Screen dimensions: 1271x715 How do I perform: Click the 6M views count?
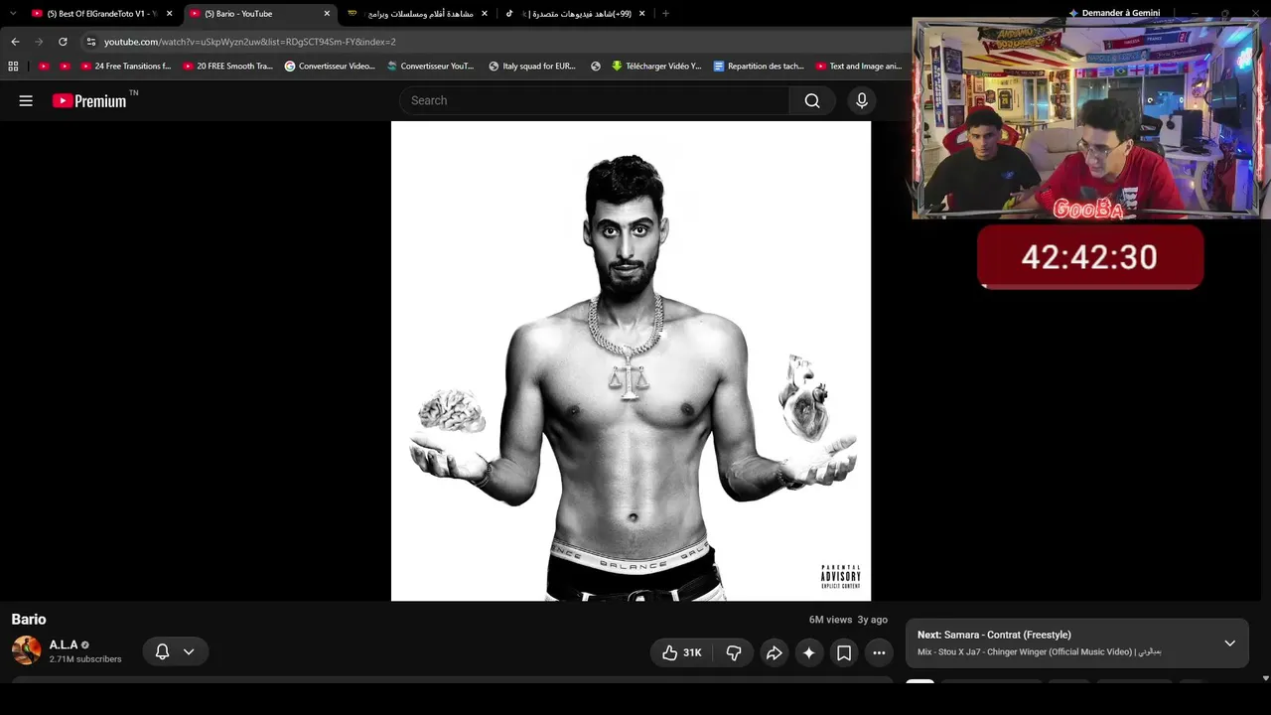click(x=830, y=620)
